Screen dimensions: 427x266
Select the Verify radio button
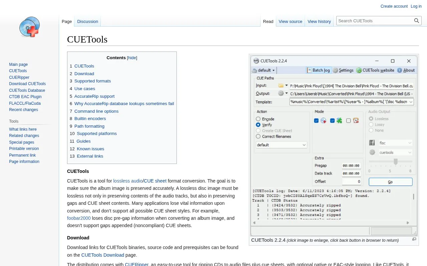(258, 125)
